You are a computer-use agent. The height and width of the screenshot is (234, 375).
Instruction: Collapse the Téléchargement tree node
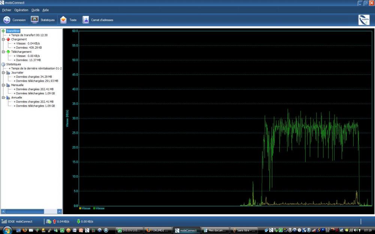pyautogui.click(x=3, y=52)
